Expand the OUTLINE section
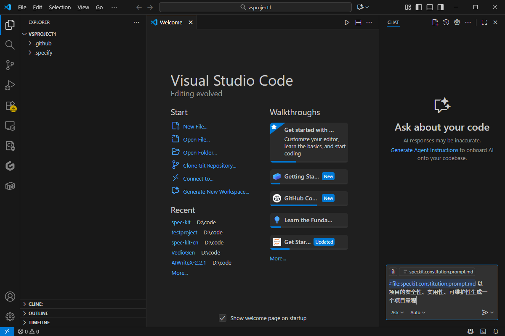Image resolution: width=505 pixels, height=336 pixels. pos(38,313)
